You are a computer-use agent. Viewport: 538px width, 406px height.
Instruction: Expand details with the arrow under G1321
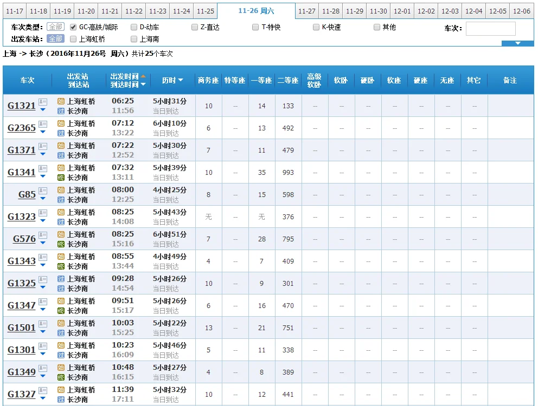(43, 109)
